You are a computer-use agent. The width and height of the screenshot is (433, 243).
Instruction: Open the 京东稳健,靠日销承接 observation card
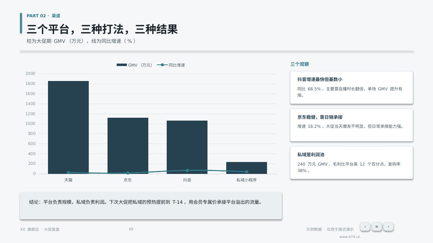pyautogui.click(x=351, y=125)
